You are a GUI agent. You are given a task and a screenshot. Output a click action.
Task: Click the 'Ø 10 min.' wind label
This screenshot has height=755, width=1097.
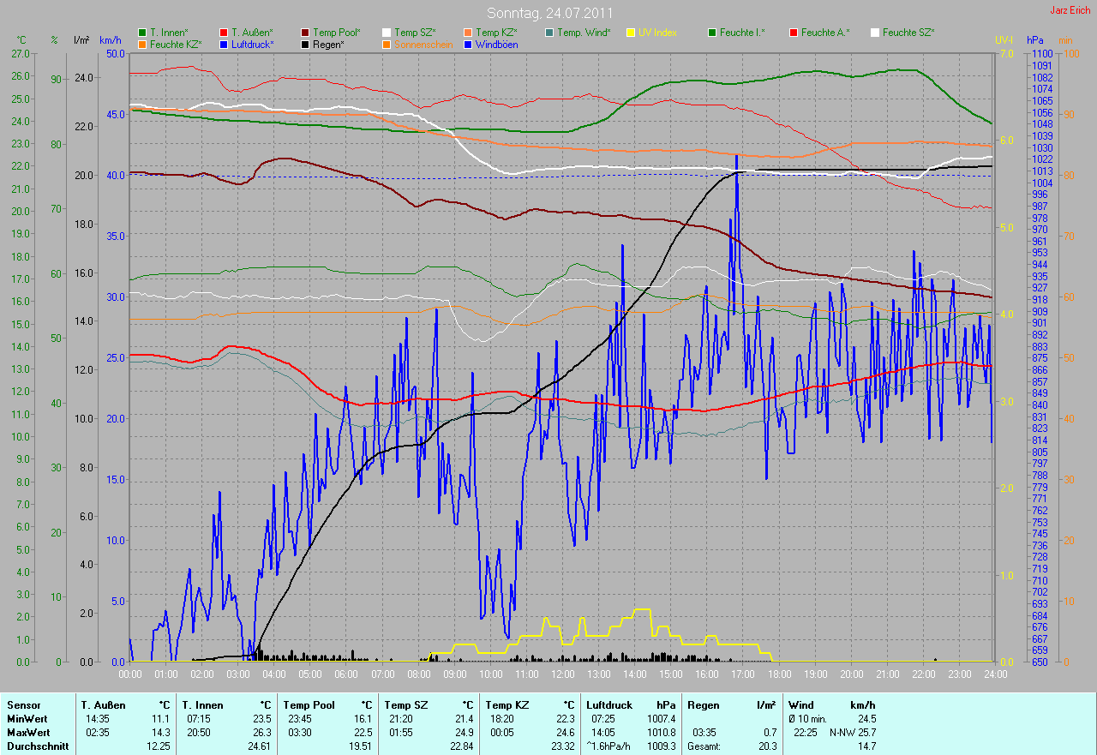click(806, 719)
